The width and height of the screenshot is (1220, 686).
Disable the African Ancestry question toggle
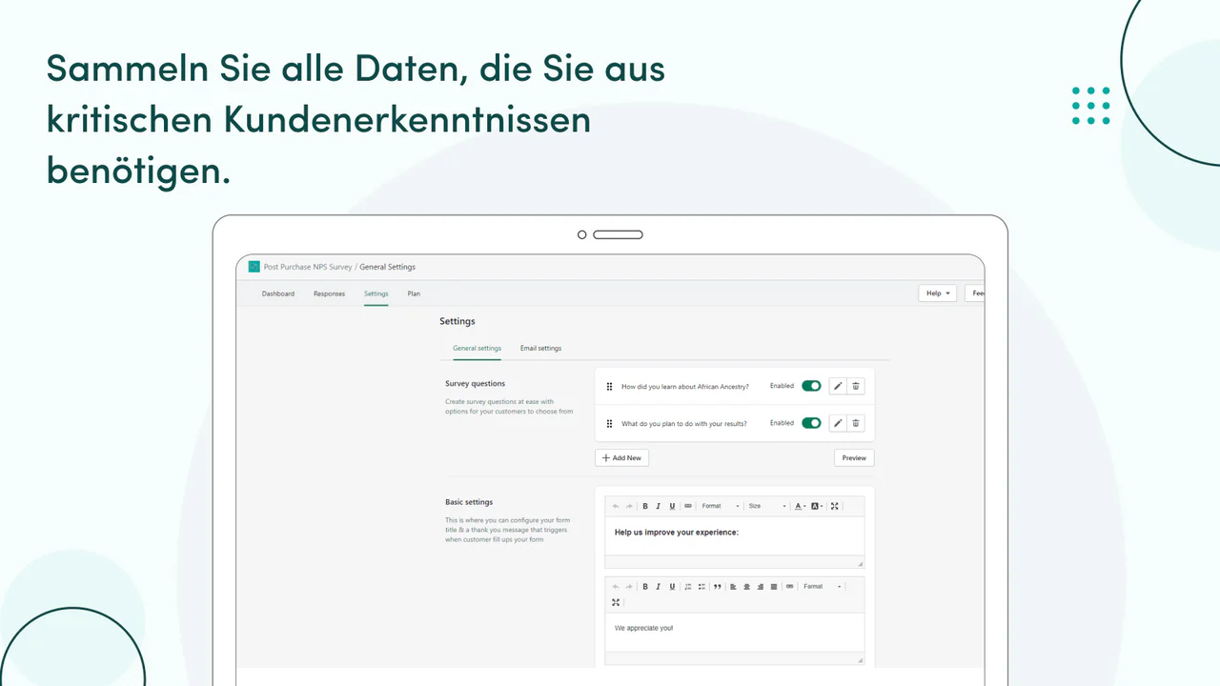click(811, 386)
